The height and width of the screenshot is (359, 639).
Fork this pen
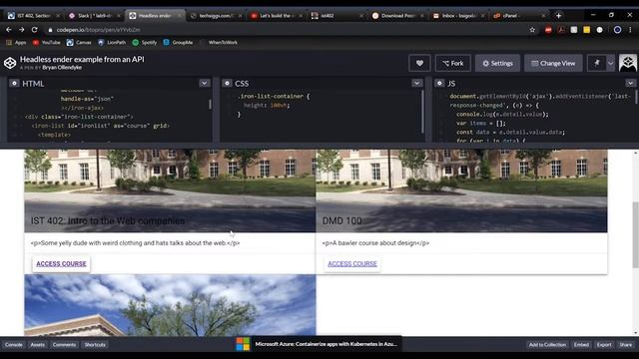click(x=452, y=63)
